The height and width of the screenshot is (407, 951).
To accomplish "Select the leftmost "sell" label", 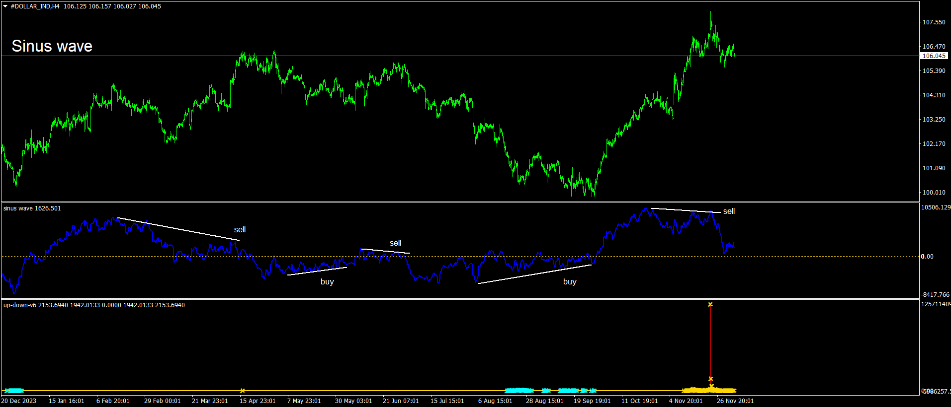I will (240, 229).
